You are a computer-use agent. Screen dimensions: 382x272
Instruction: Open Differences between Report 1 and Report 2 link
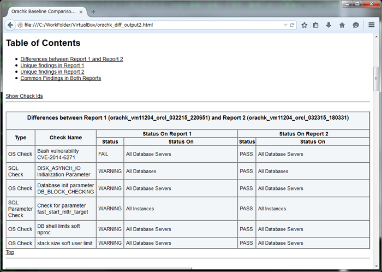(x=71, y=59)
